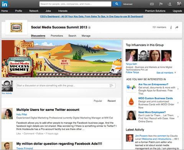Viewport: 184px width, 150px height.
Task: Click the share group arrow icon
Action: tap(177, 27)
